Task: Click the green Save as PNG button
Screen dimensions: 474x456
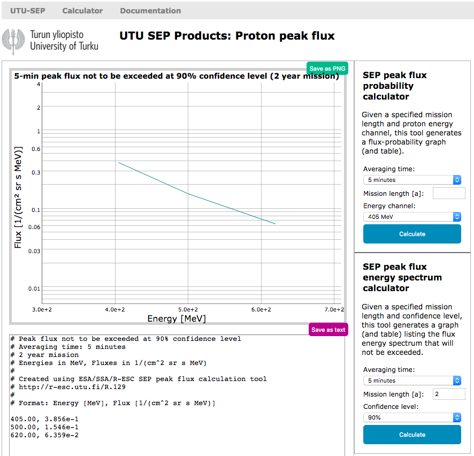Action: [x=327, y=69]
